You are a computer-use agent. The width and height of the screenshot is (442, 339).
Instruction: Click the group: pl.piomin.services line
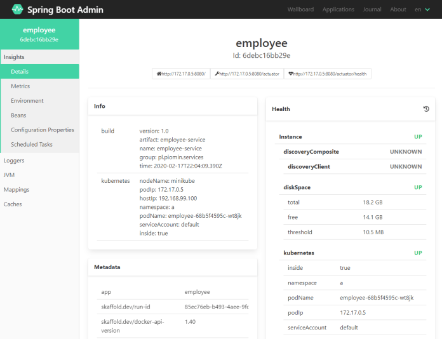(x=171, y=157)
